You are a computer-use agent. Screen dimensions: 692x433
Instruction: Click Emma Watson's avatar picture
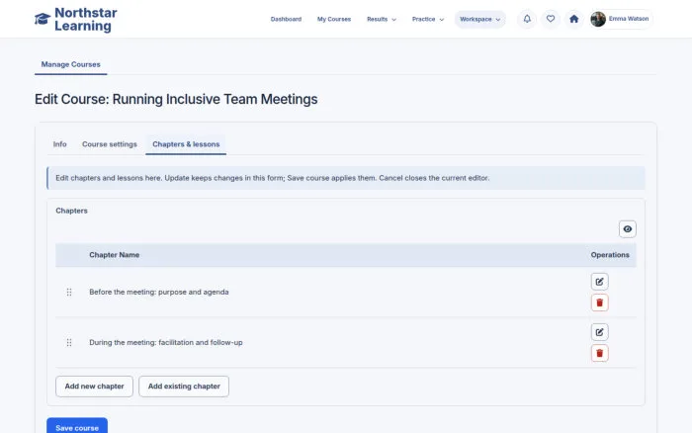[x=598, y=19]
